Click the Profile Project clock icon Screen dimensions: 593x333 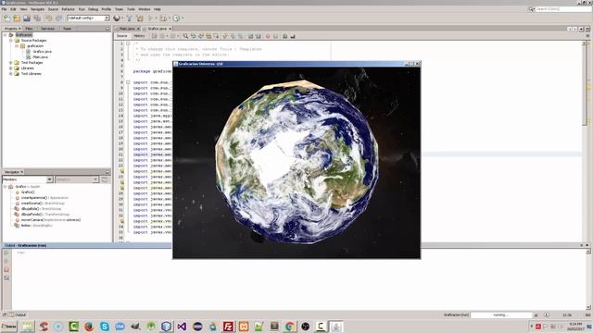point(176,18)
